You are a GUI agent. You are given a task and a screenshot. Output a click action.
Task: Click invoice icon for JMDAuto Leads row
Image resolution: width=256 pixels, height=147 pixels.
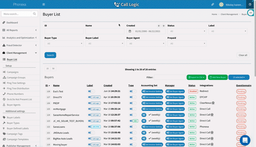(144, 133)
